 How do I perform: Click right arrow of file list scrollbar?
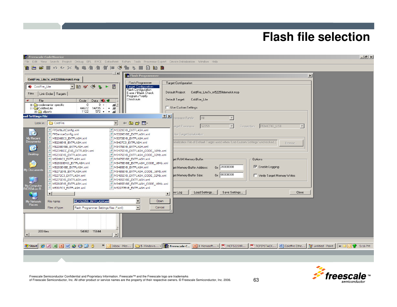168,194
